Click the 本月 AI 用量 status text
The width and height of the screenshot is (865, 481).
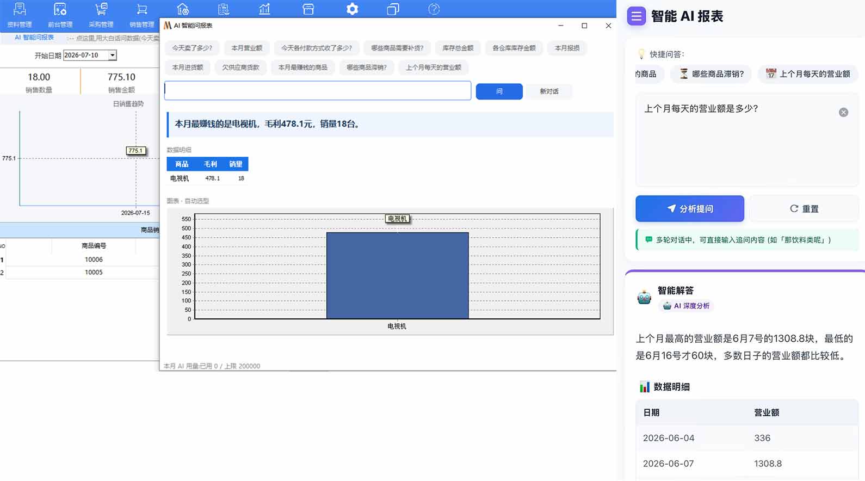pyautogui.click(x=212, y=366)
